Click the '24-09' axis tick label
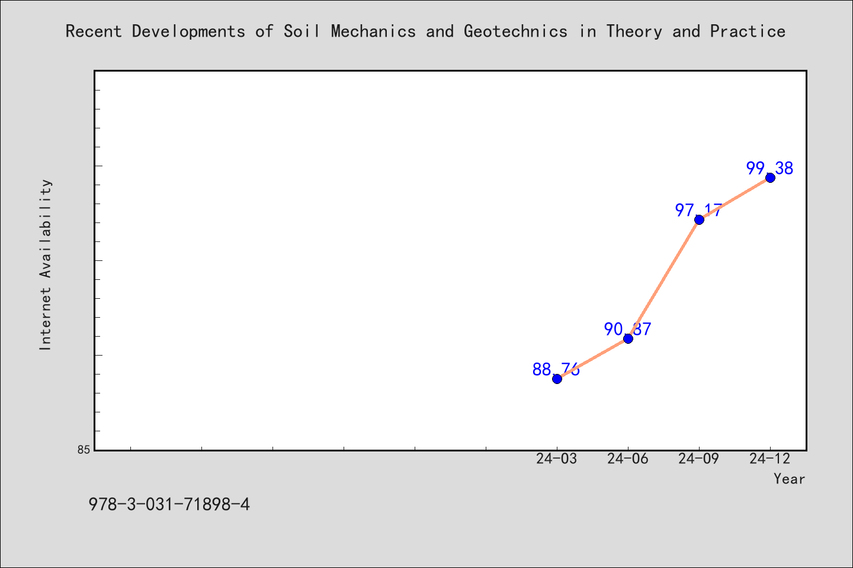The height and width of the screenshot is (568, 853). click(x=699, y=459)
